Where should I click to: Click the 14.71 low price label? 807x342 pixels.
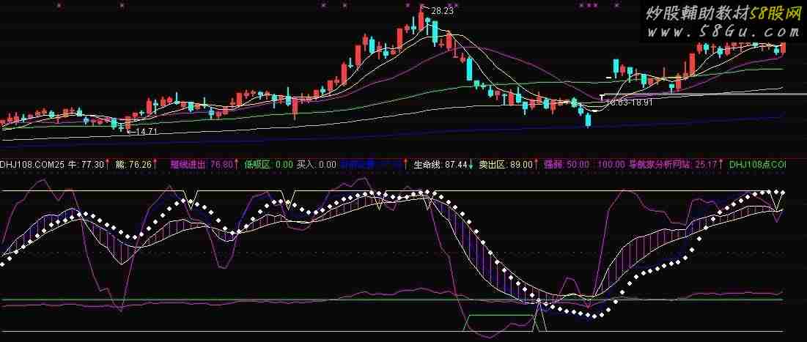[147, 132]
